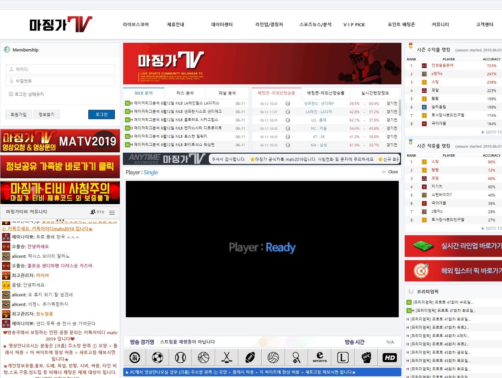Image resolution: width=502 pixels, height=378 pixels.
Task: Select the basketball filter icon
Action: click(x=204, y=357)
